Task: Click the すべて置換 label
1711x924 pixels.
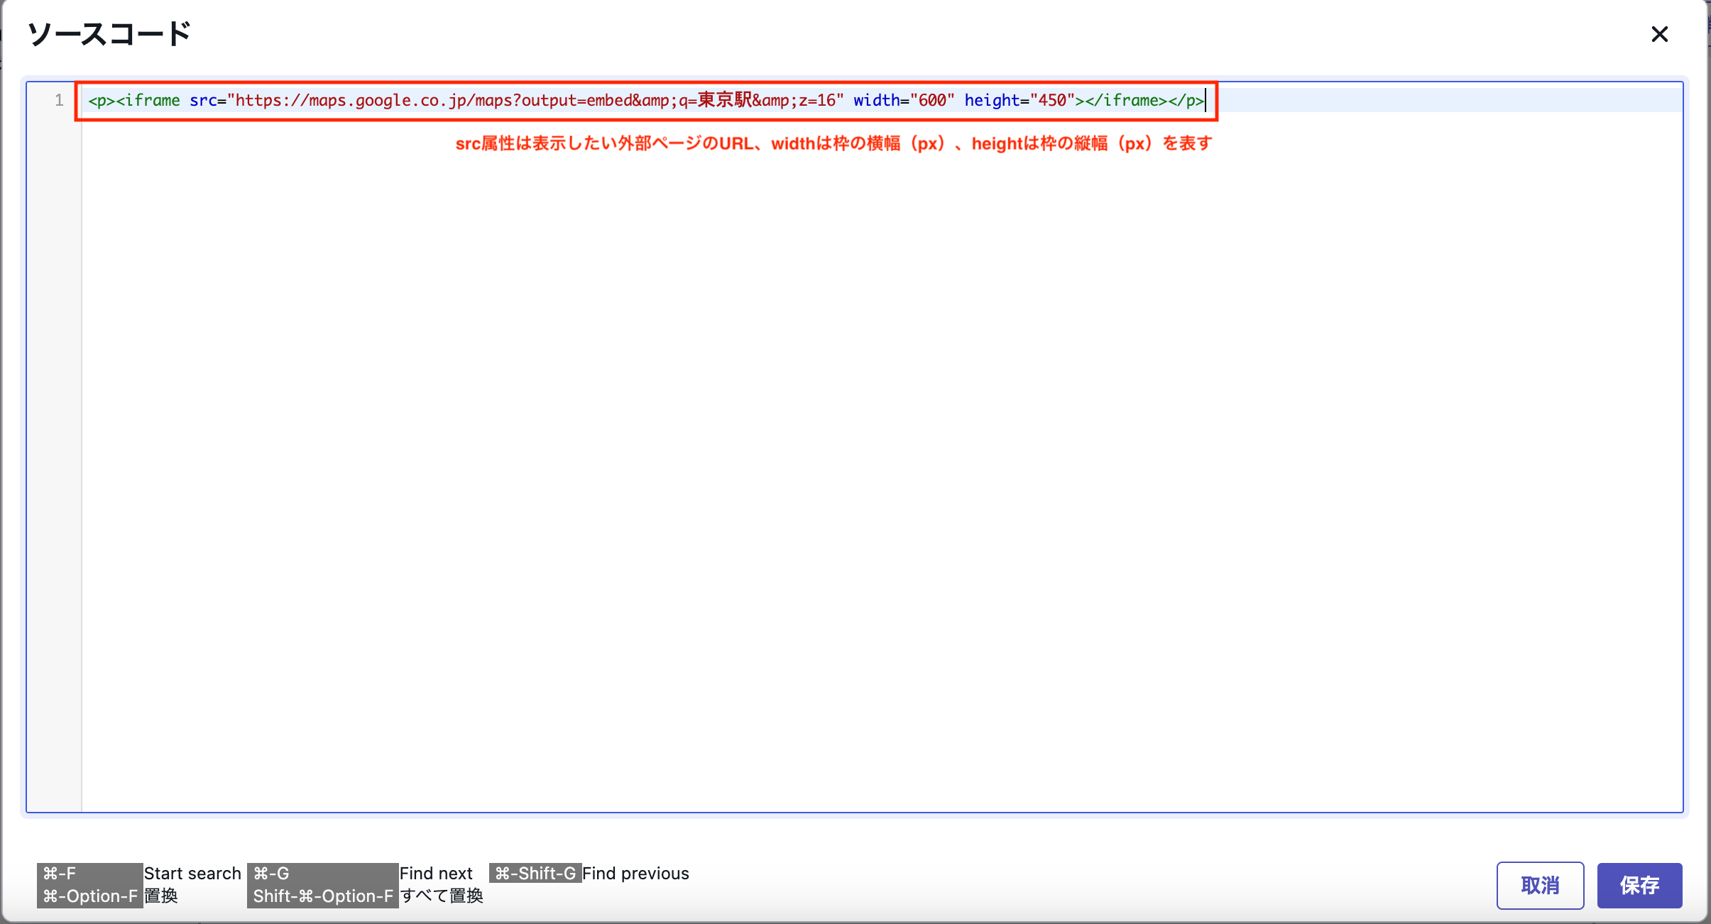Action: point(442,896)
